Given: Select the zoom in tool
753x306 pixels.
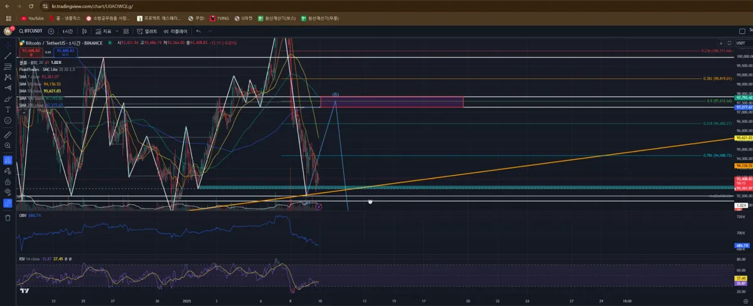Looking at the screenshot, I should (x=8, y=145).
